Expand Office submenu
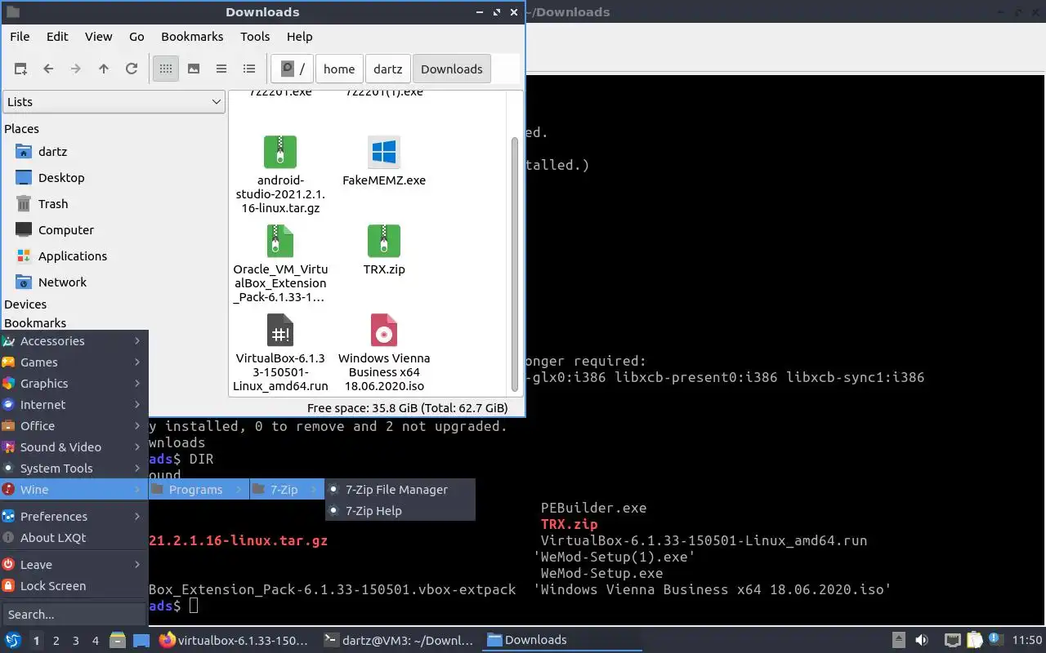 [74, 426]
